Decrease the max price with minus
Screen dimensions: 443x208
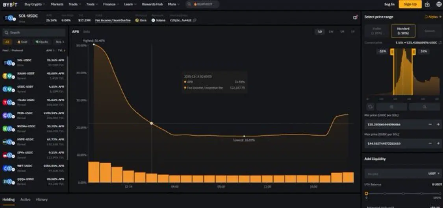pos(430,144)
